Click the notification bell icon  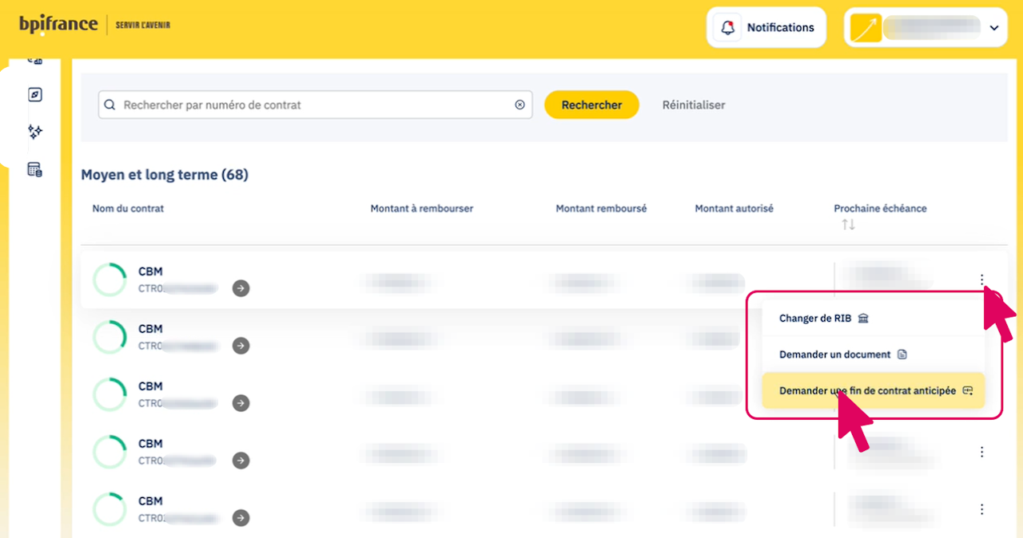click(x=727, y=28)
